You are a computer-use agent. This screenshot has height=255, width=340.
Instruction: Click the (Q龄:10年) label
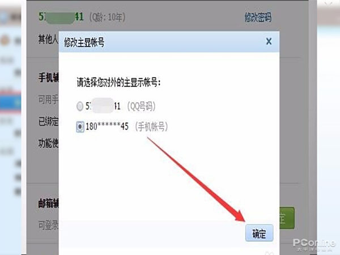point(107,17)
